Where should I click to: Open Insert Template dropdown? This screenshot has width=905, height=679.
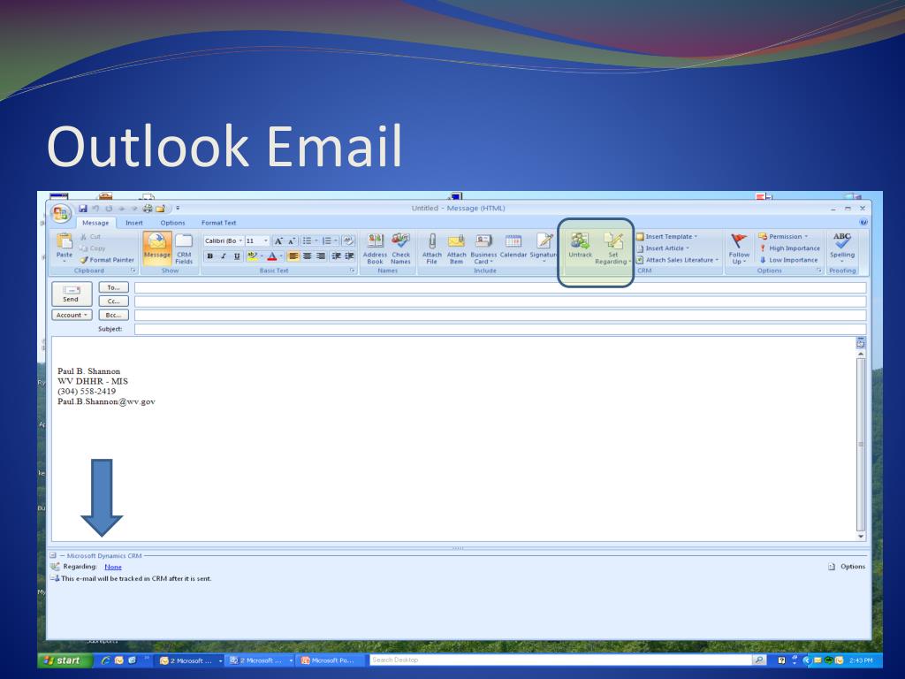[x=666, y=237]
